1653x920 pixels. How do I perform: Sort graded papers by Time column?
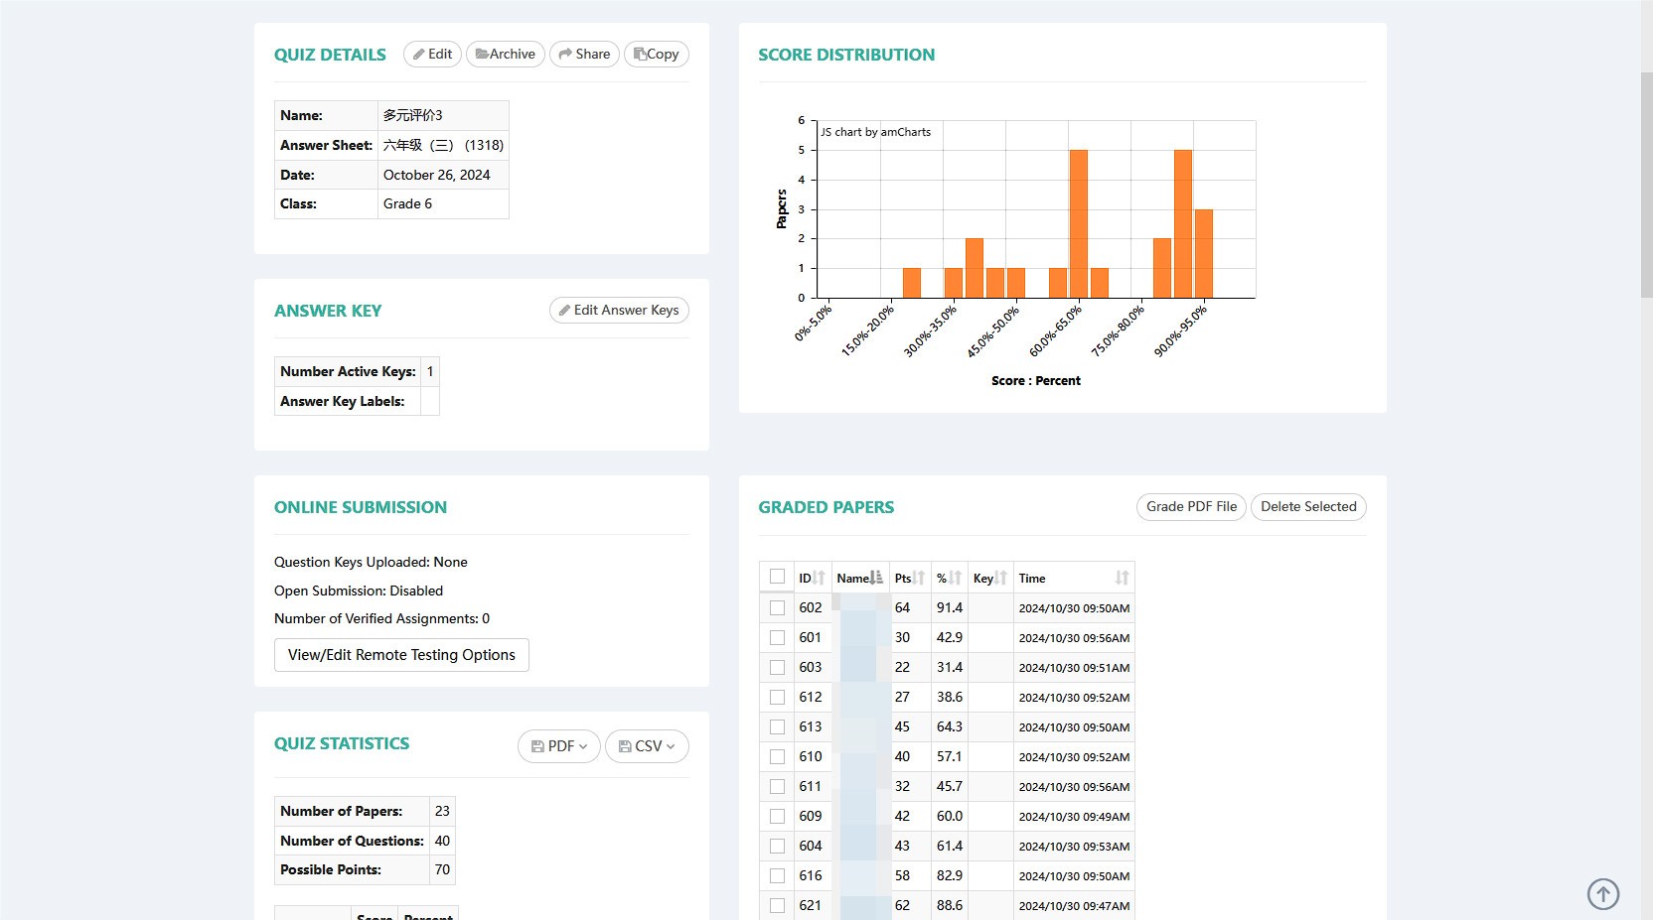(x=1073, y=579)
